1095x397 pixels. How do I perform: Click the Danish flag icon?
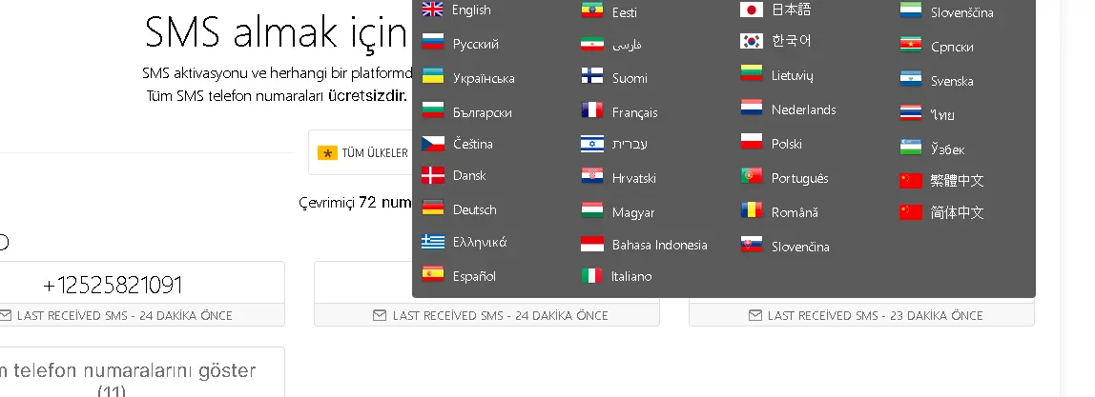point(433,175)
